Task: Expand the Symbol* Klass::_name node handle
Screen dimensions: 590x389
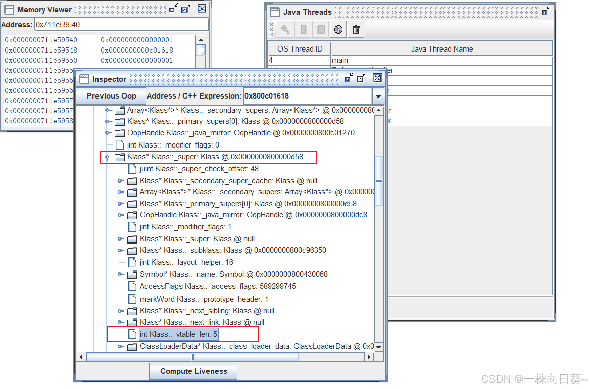Action: pyautogui.click(x=121, y=274)
